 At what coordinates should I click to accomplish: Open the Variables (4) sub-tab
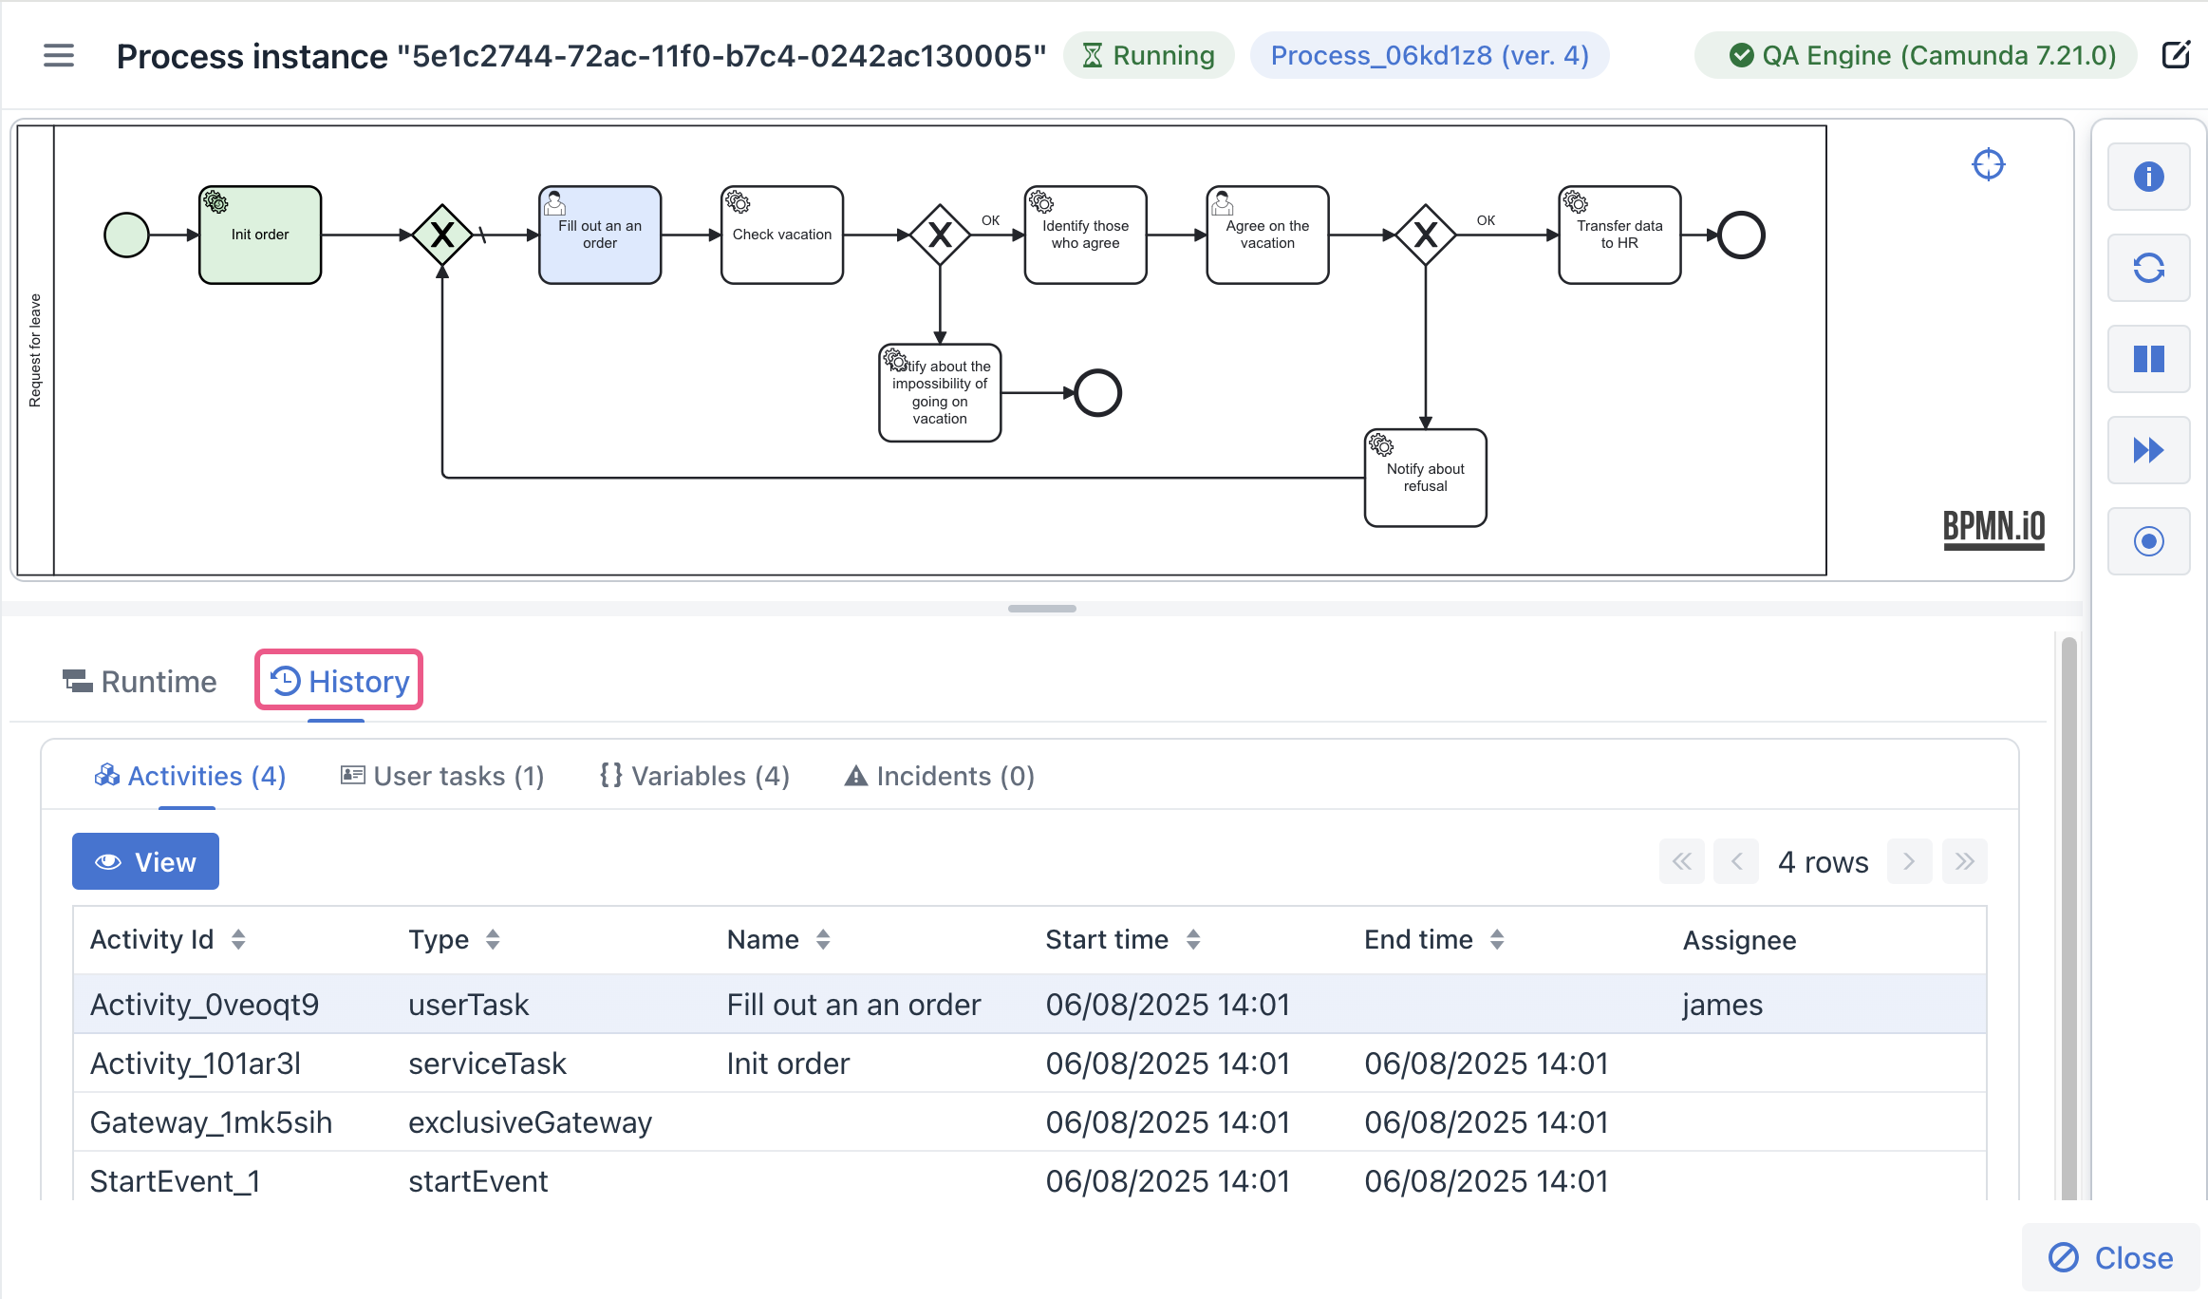(x=695, y=776)
